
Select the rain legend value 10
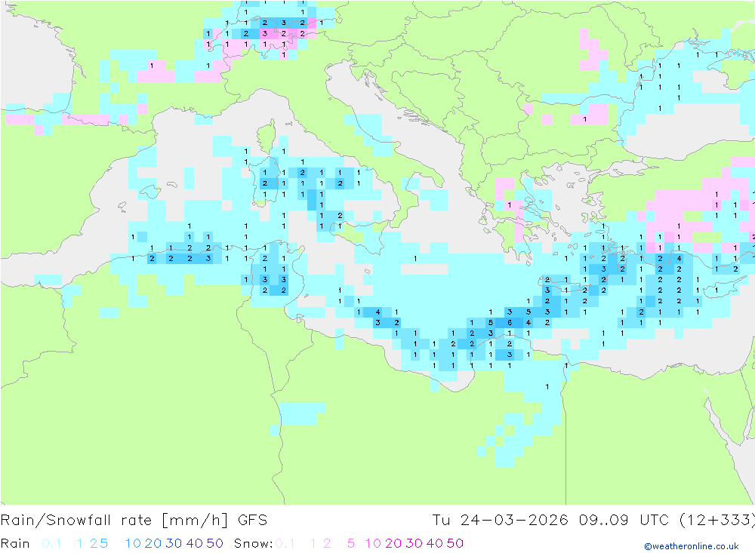click(133, 543)
